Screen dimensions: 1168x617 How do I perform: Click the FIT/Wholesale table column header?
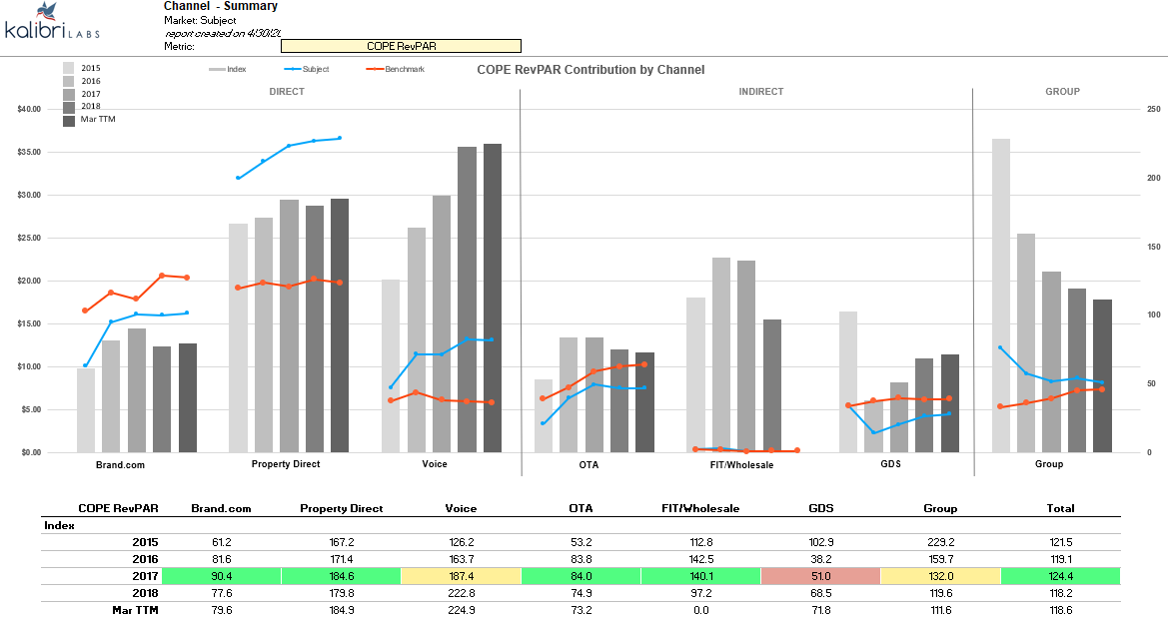[701, 509]
